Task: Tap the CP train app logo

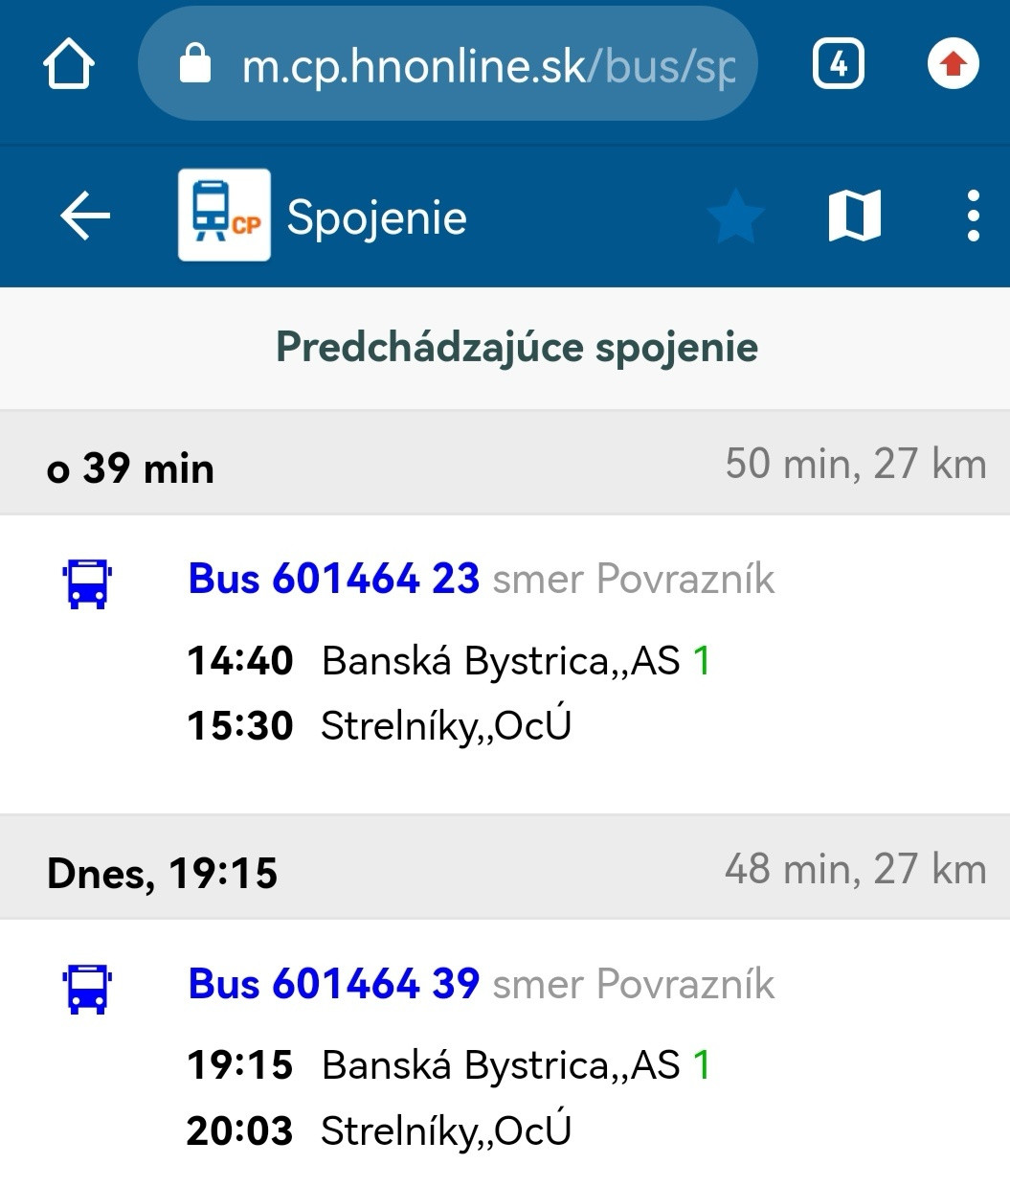Action: point(225,216)
